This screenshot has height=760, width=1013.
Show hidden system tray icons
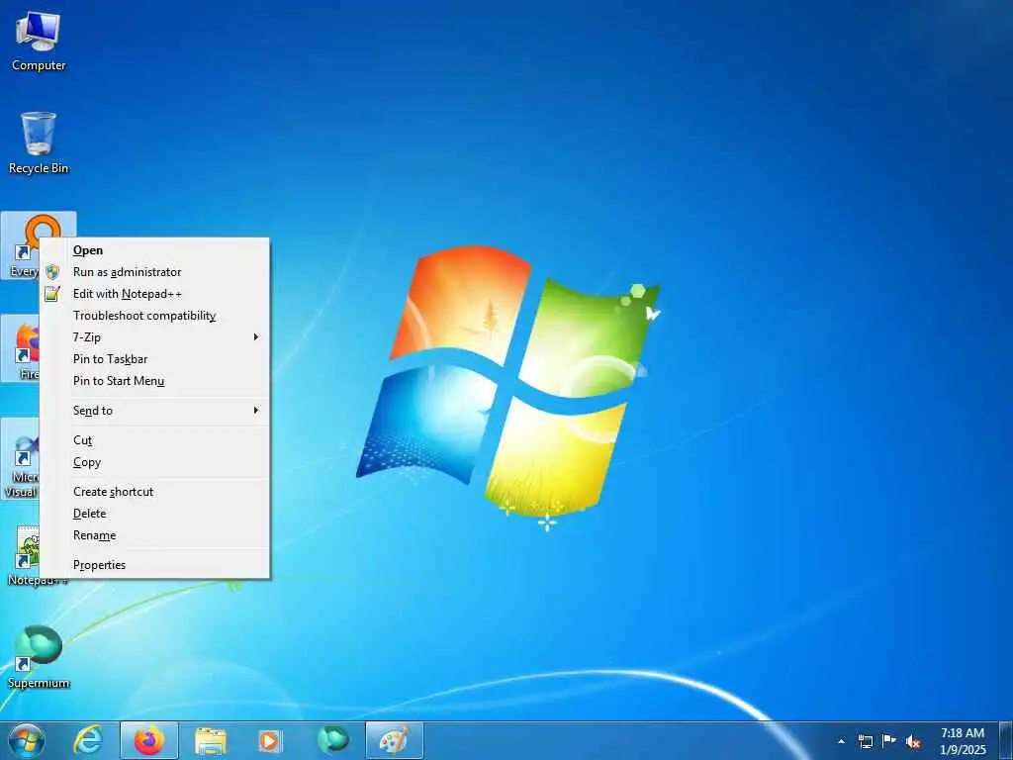pos(841,741)
